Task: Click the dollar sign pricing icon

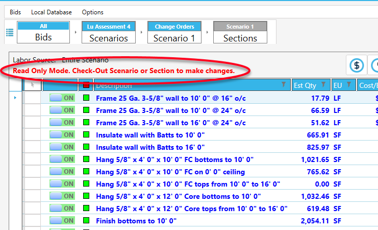Action: (x=357, y=65)
